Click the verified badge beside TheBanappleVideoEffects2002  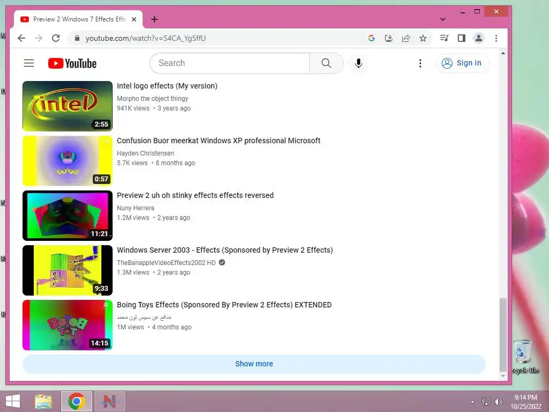coord(222,262)
